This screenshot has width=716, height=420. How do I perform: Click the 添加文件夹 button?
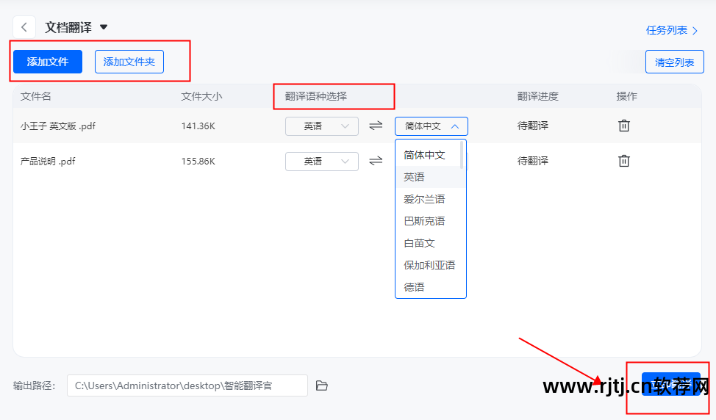tap(129, 62)
